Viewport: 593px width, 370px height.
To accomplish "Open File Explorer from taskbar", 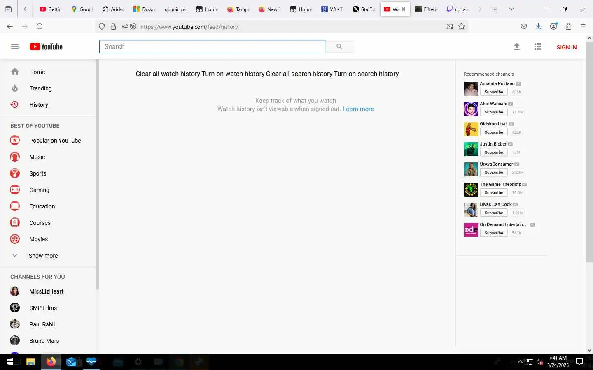I will (x=30, y=362).
